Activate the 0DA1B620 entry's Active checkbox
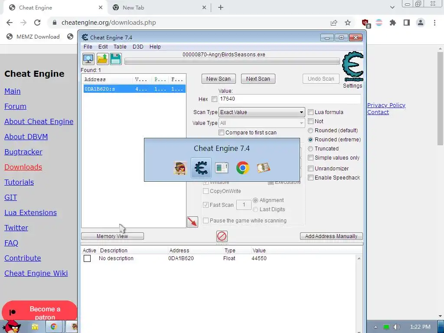This screenshot has width=444, height=333. 87,258
